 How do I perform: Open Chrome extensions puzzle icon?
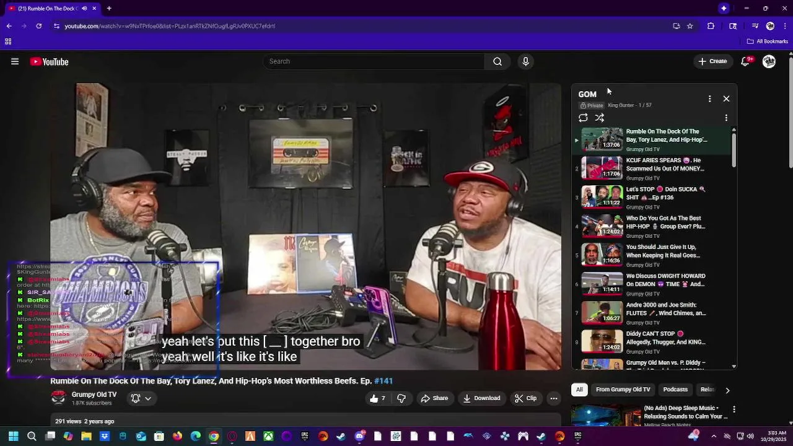tap(711, 26)
